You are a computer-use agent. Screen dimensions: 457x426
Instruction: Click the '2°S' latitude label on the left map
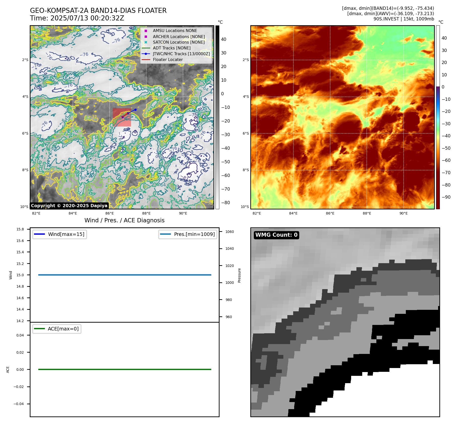coord(25,60)
